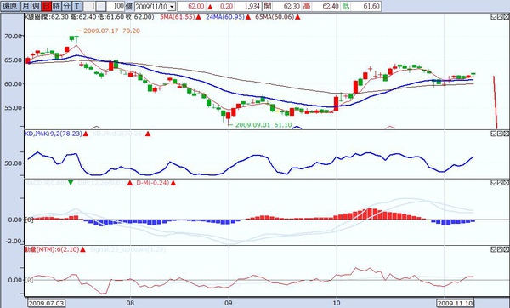510x308 pixels.
Task: Click the 動量(MTM):6(2.10) label
Action: click(x=52, y=249)
